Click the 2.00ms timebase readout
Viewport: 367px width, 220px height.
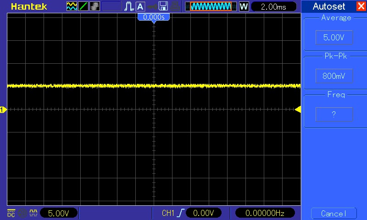point(272,6)
